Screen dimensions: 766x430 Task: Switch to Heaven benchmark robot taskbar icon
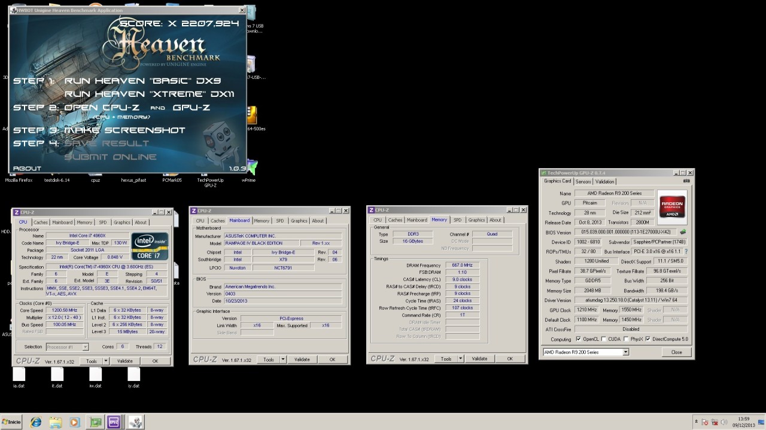(135, 422)
